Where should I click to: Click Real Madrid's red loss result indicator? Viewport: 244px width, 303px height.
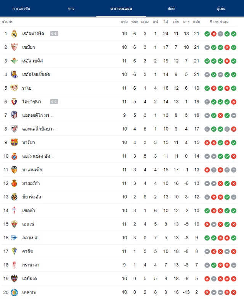[x=214, y=34]
